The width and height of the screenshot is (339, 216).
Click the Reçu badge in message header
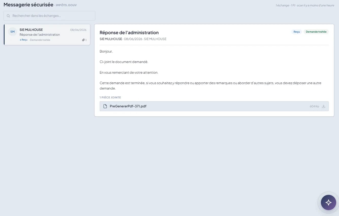coord(297,32)
